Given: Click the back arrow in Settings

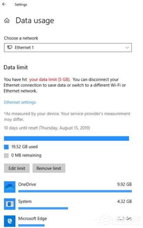Looking at the screenshot, I should click(x=4, y=4).
